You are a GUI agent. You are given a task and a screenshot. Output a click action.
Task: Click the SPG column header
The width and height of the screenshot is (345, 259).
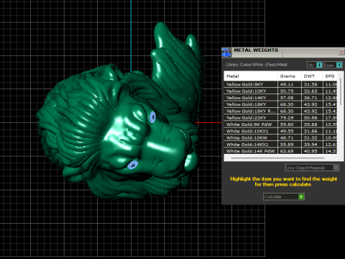[x=330, y=76]
